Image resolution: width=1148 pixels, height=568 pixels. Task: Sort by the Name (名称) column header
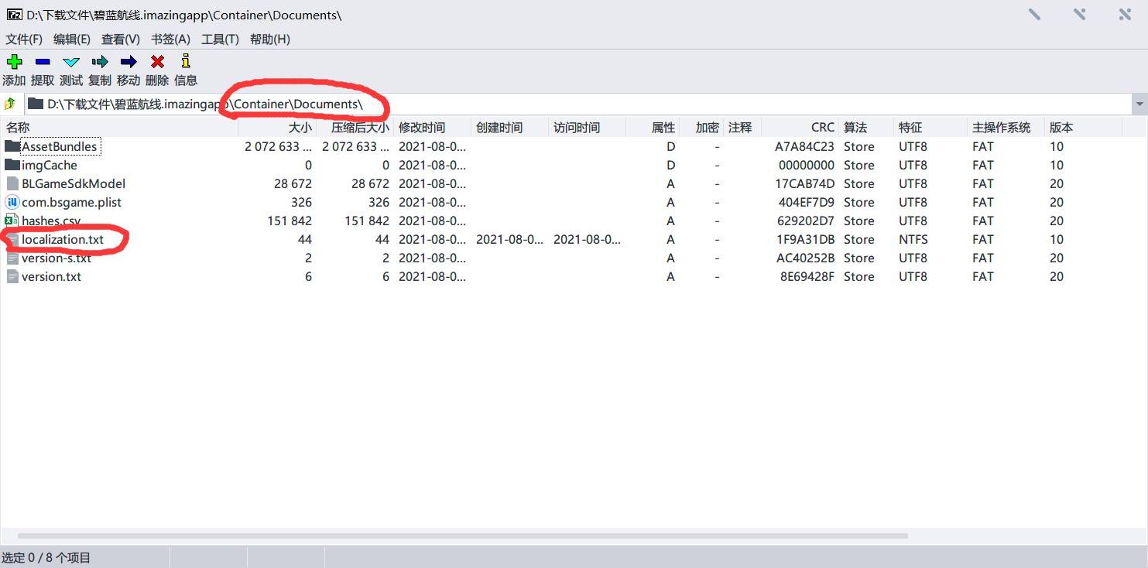click(x=19, y=128)
